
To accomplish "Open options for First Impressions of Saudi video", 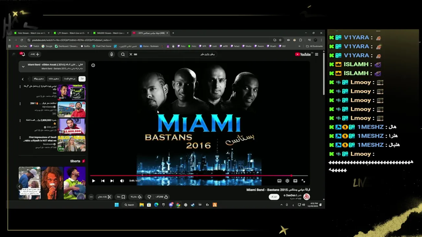I will [20, 138].
